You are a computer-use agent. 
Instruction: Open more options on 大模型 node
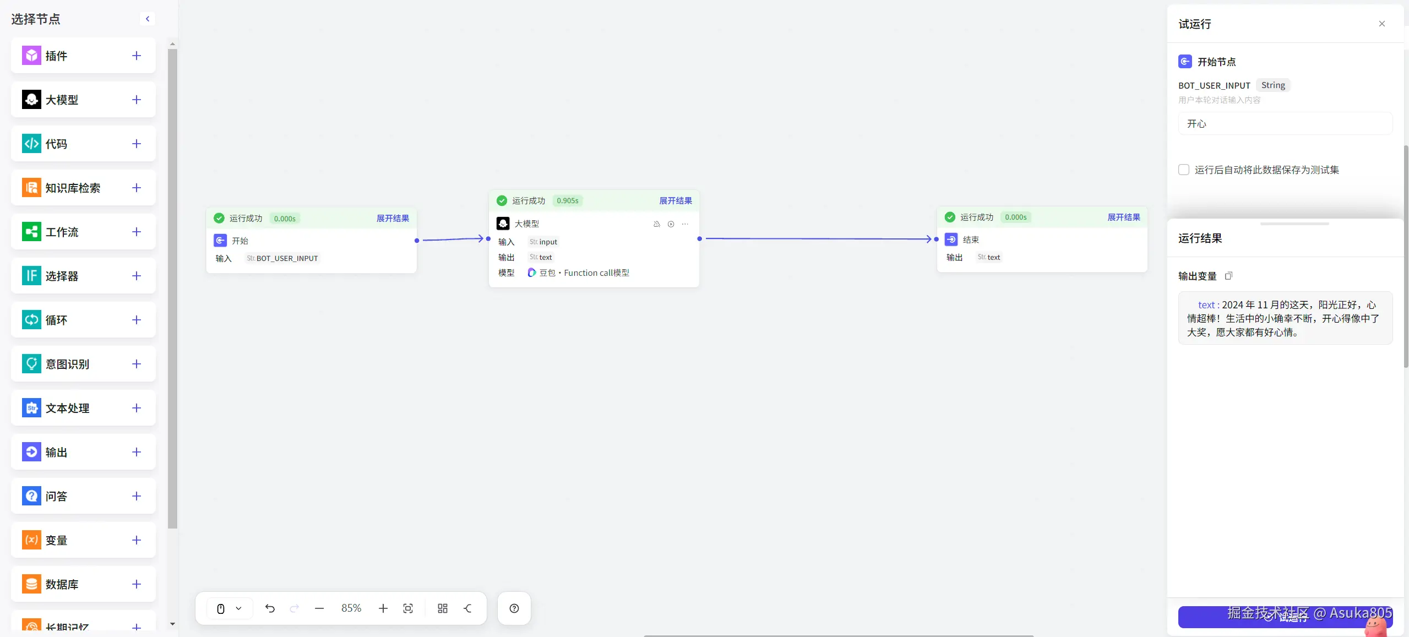coord(685,224)
